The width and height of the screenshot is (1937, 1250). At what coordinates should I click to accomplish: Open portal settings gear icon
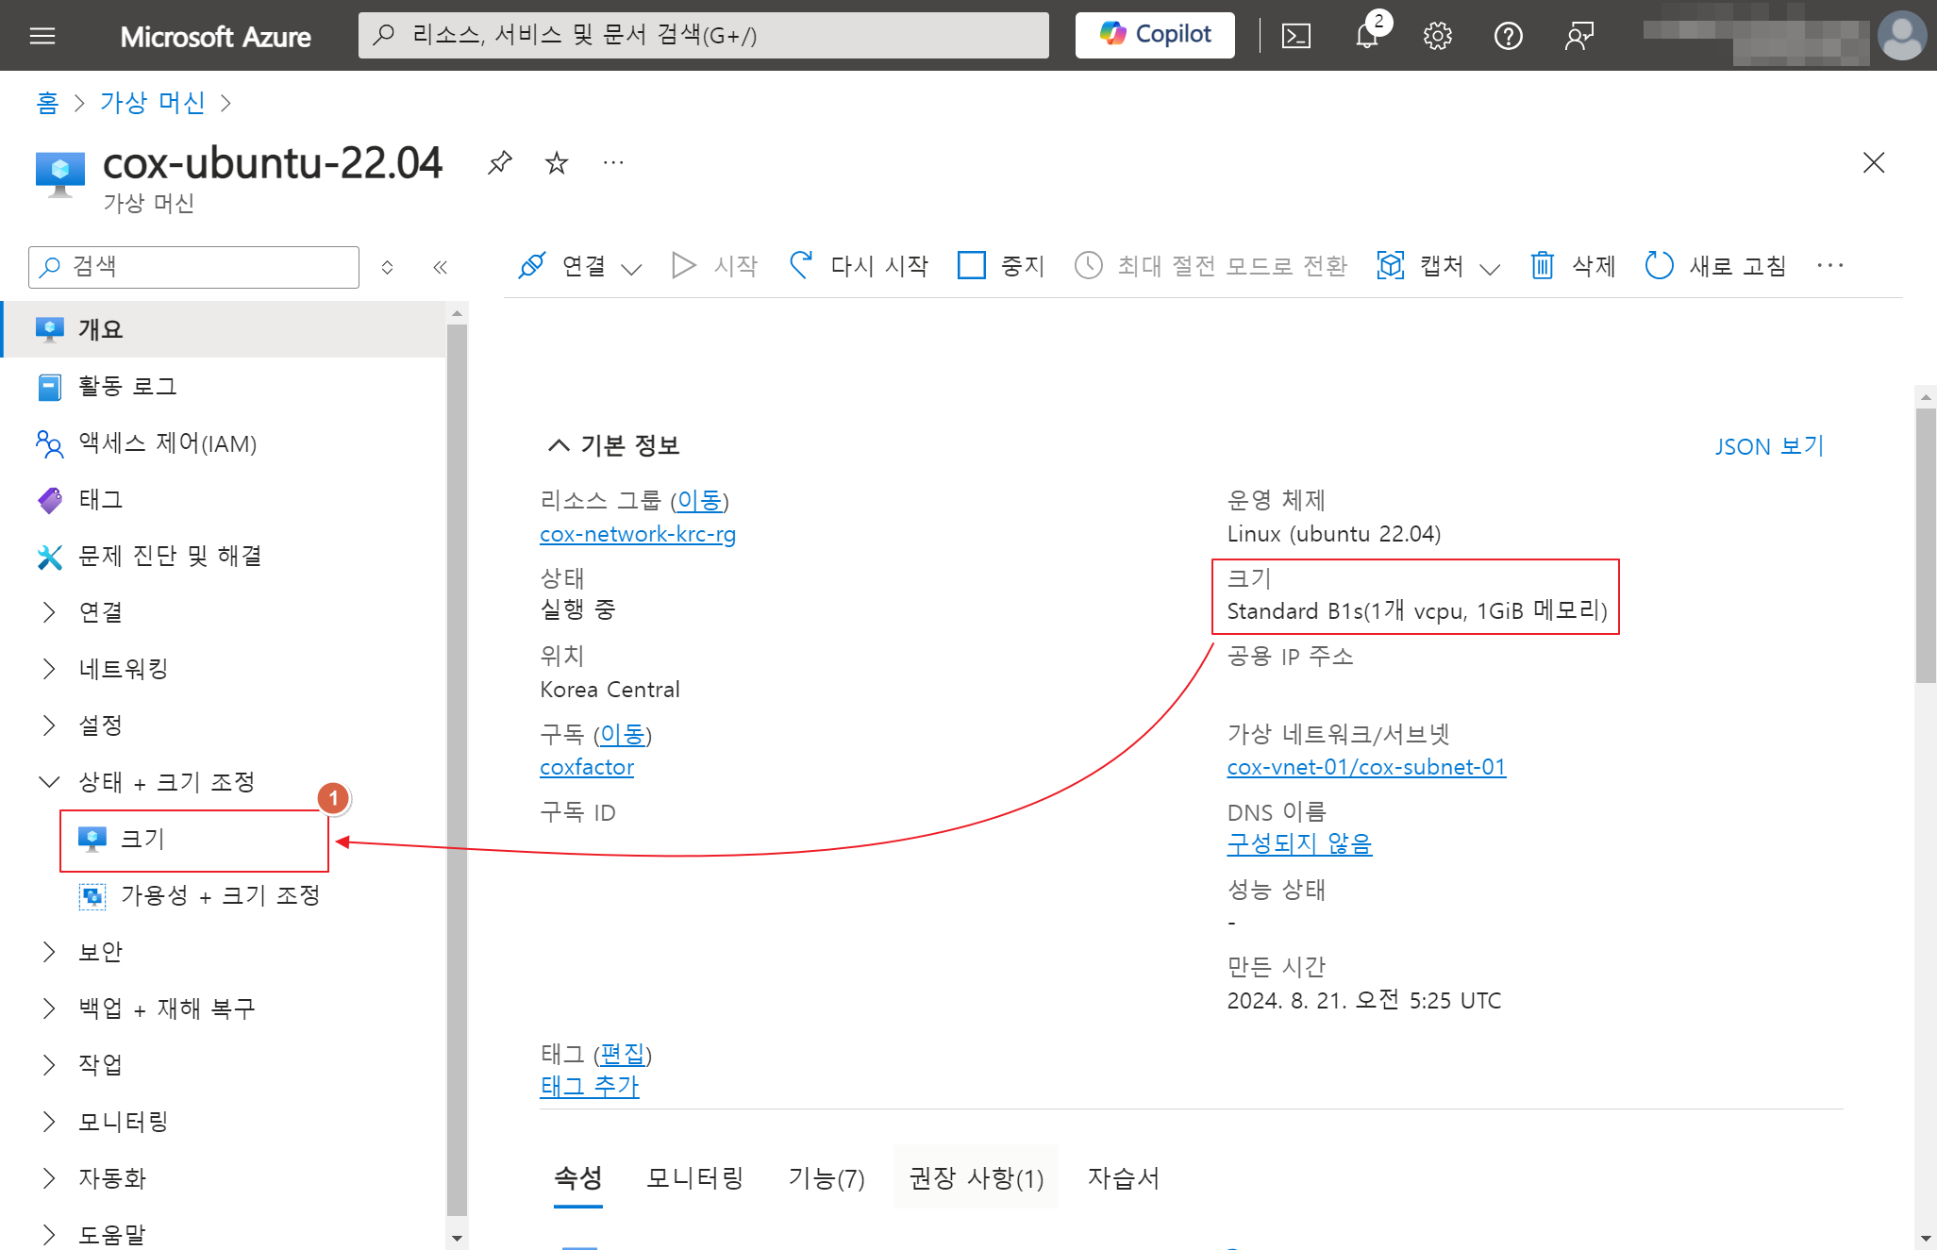(1437, 36)
